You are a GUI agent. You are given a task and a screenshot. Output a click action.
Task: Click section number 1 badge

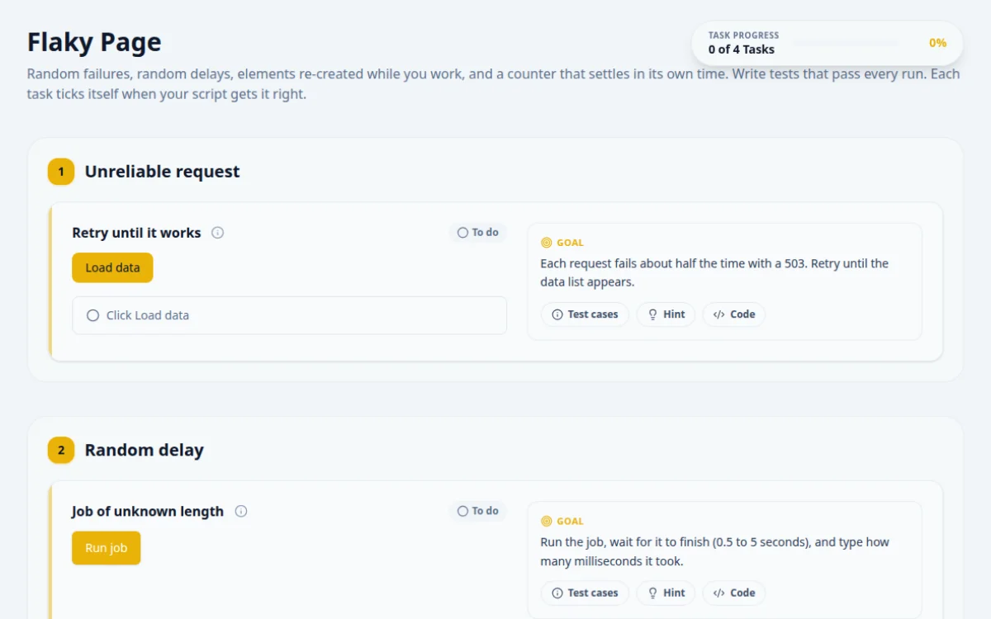pos(61,172)
